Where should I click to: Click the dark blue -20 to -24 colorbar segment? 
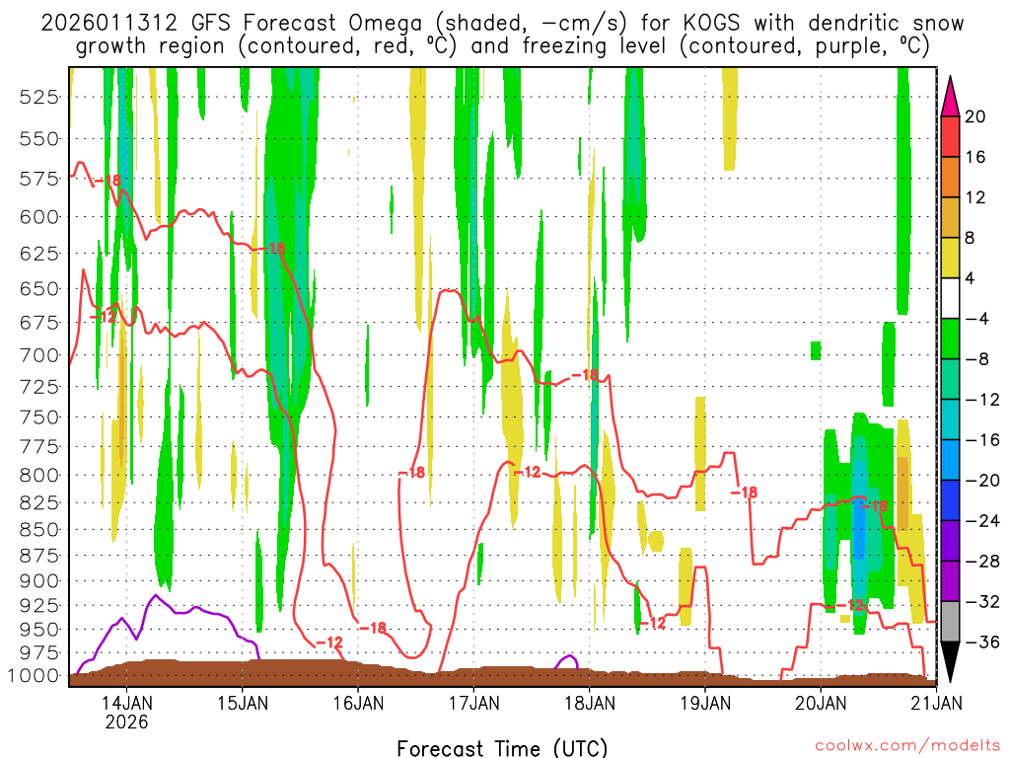pos(950,500)
